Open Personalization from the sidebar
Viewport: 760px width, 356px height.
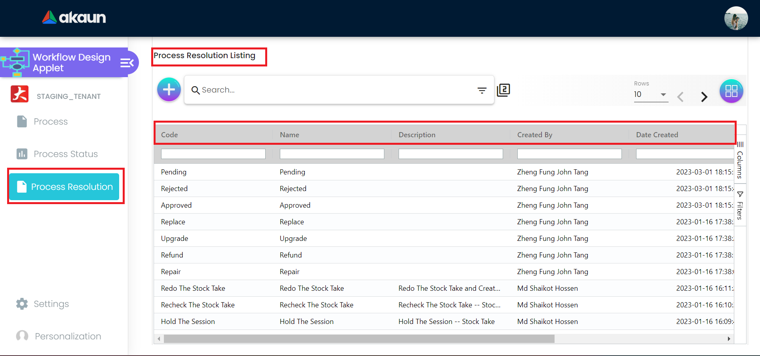[68, 336]
